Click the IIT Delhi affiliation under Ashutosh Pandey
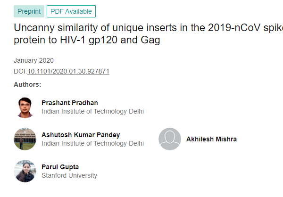 point(92,143)
